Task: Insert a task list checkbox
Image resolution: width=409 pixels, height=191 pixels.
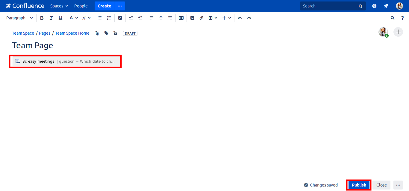Action: tap(120, 18)
